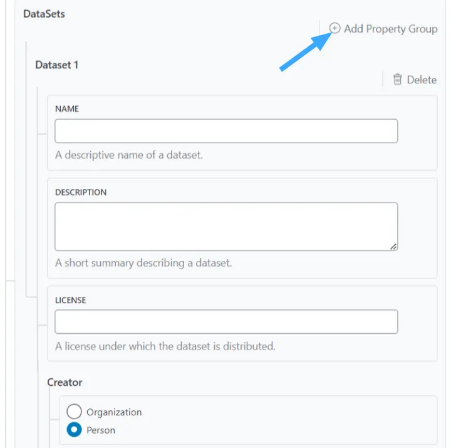The height and width of the screenshot is (448, 456).
Task: Select the Person radio button
Action: click(x=74, y=430)
